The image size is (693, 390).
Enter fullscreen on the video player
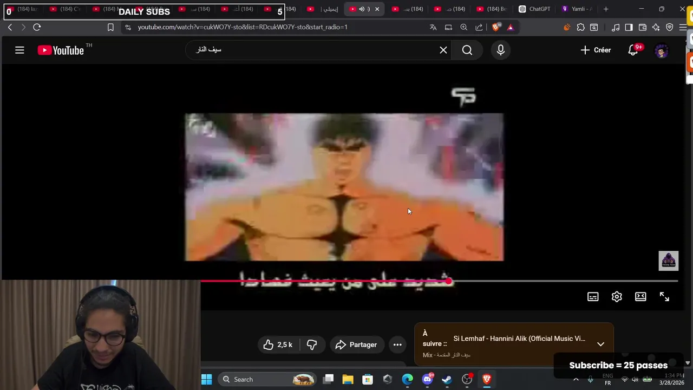pyautogui.click(x=664, y=297)
